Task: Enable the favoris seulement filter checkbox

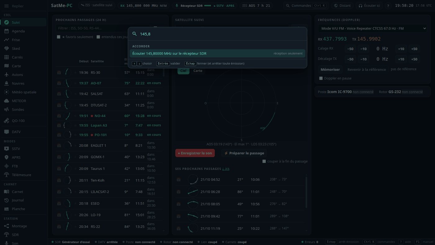Action: click(58, 37)
